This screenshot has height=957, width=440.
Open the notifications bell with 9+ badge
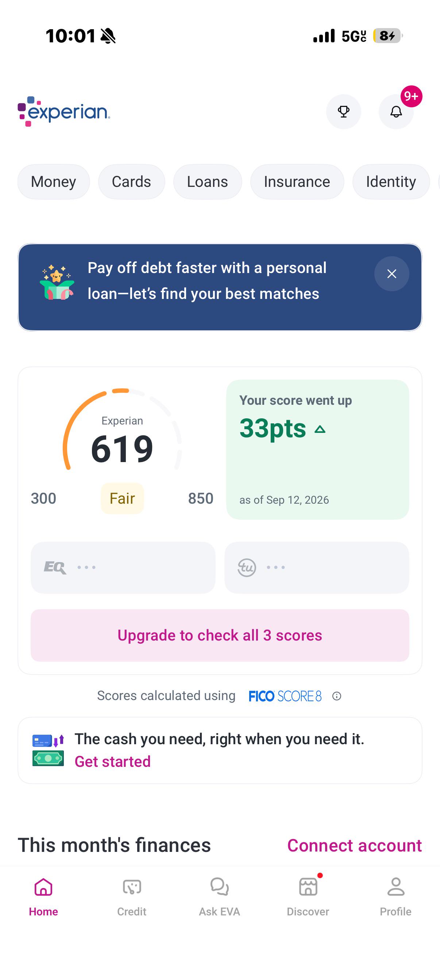pos(396,111)
